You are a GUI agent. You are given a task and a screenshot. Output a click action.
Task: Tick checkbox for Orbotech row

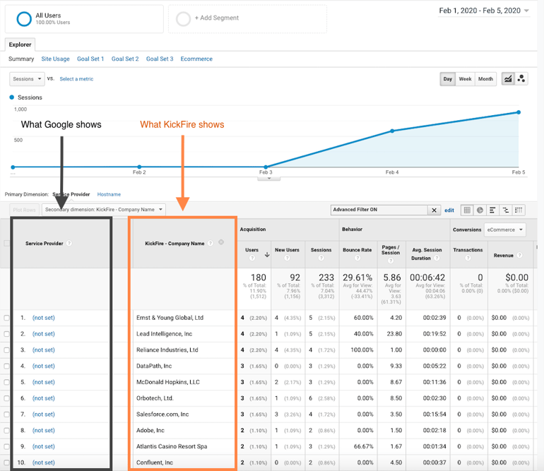pyautogui.click(x=6, y=398)
